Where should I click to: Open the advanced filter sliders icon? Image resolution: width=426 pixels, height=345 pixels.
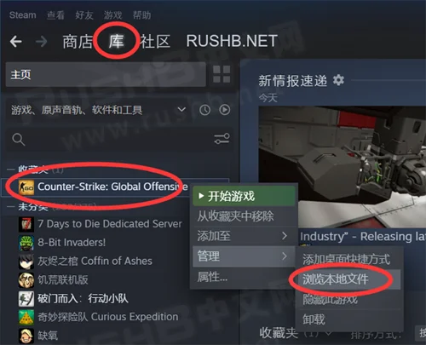[x=222, y=139]
